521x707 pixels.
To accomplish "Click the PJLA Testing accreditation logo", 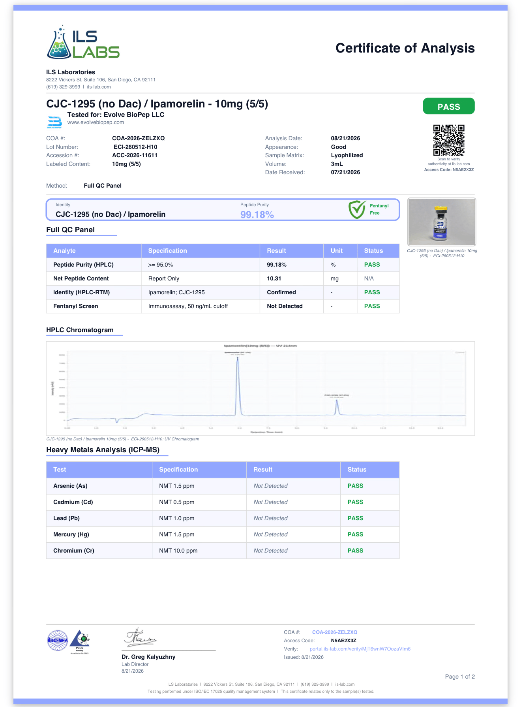I will (x=80, y=642).
